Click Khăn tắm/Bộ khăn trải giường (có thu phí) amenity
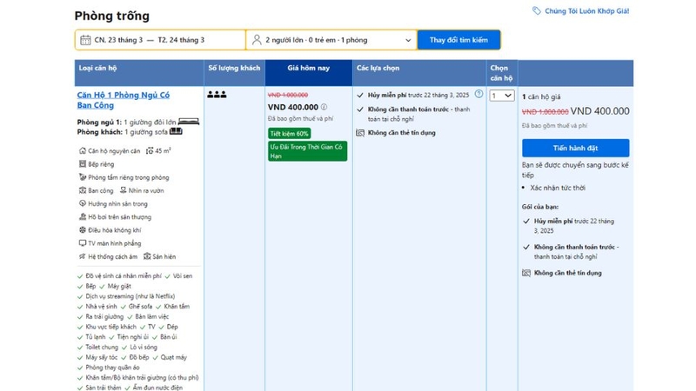 click(x=142, y=378)
